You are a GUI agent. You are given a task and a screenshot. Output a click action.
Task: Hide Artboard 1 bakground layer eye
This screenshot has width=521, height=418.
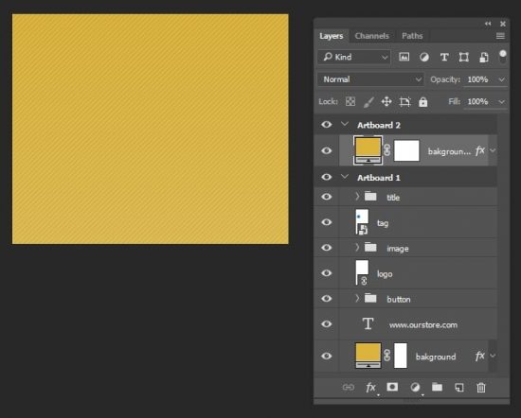click(327, 356)
